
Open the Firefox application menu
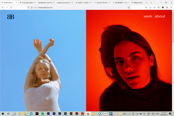tap(171, 7)
